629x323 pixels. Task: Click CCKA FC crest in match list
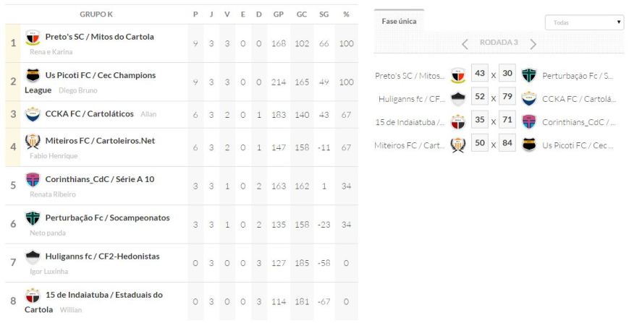[529, 98]
